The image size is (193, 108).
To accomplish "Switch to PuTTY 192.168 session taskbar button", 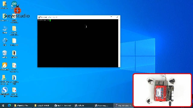I will pos(123,105).
